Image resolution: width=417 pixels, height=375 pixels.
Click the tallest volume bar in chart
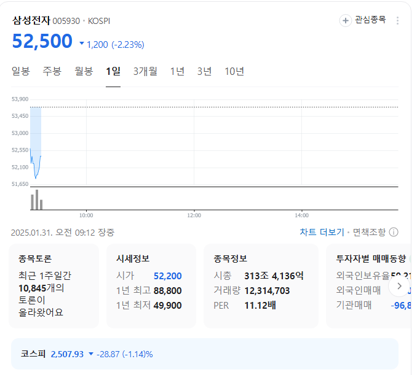pyautogui.click(x=37, y=200)
